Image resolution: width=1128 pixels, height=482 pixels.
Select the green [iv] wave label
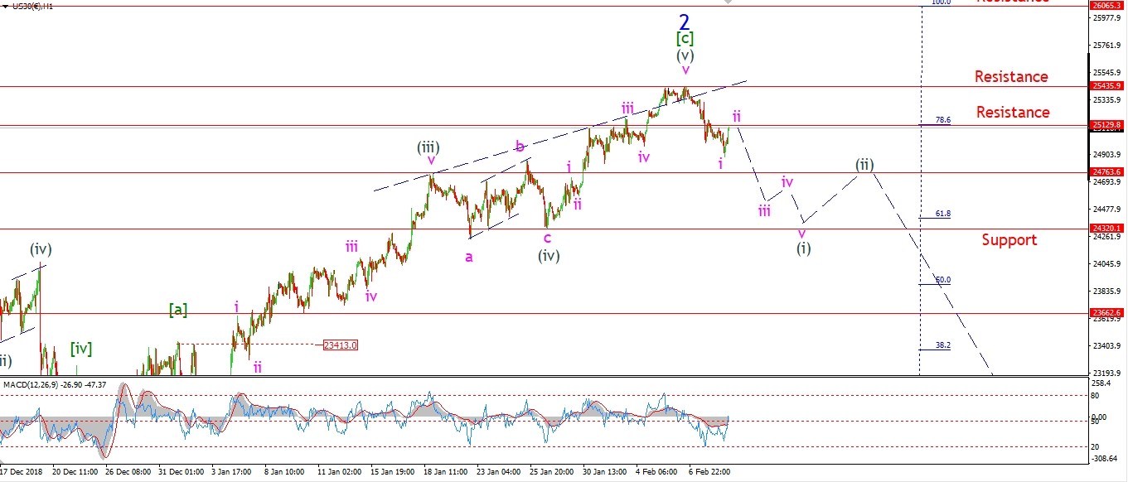click(x=80, y=349)
